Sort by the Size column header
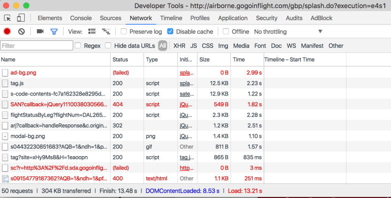 pos(214,60)
